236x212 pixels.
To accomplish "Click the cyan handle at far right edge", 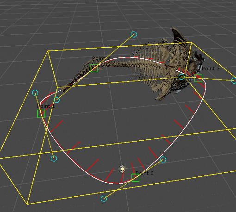I will tap(234, 81).
